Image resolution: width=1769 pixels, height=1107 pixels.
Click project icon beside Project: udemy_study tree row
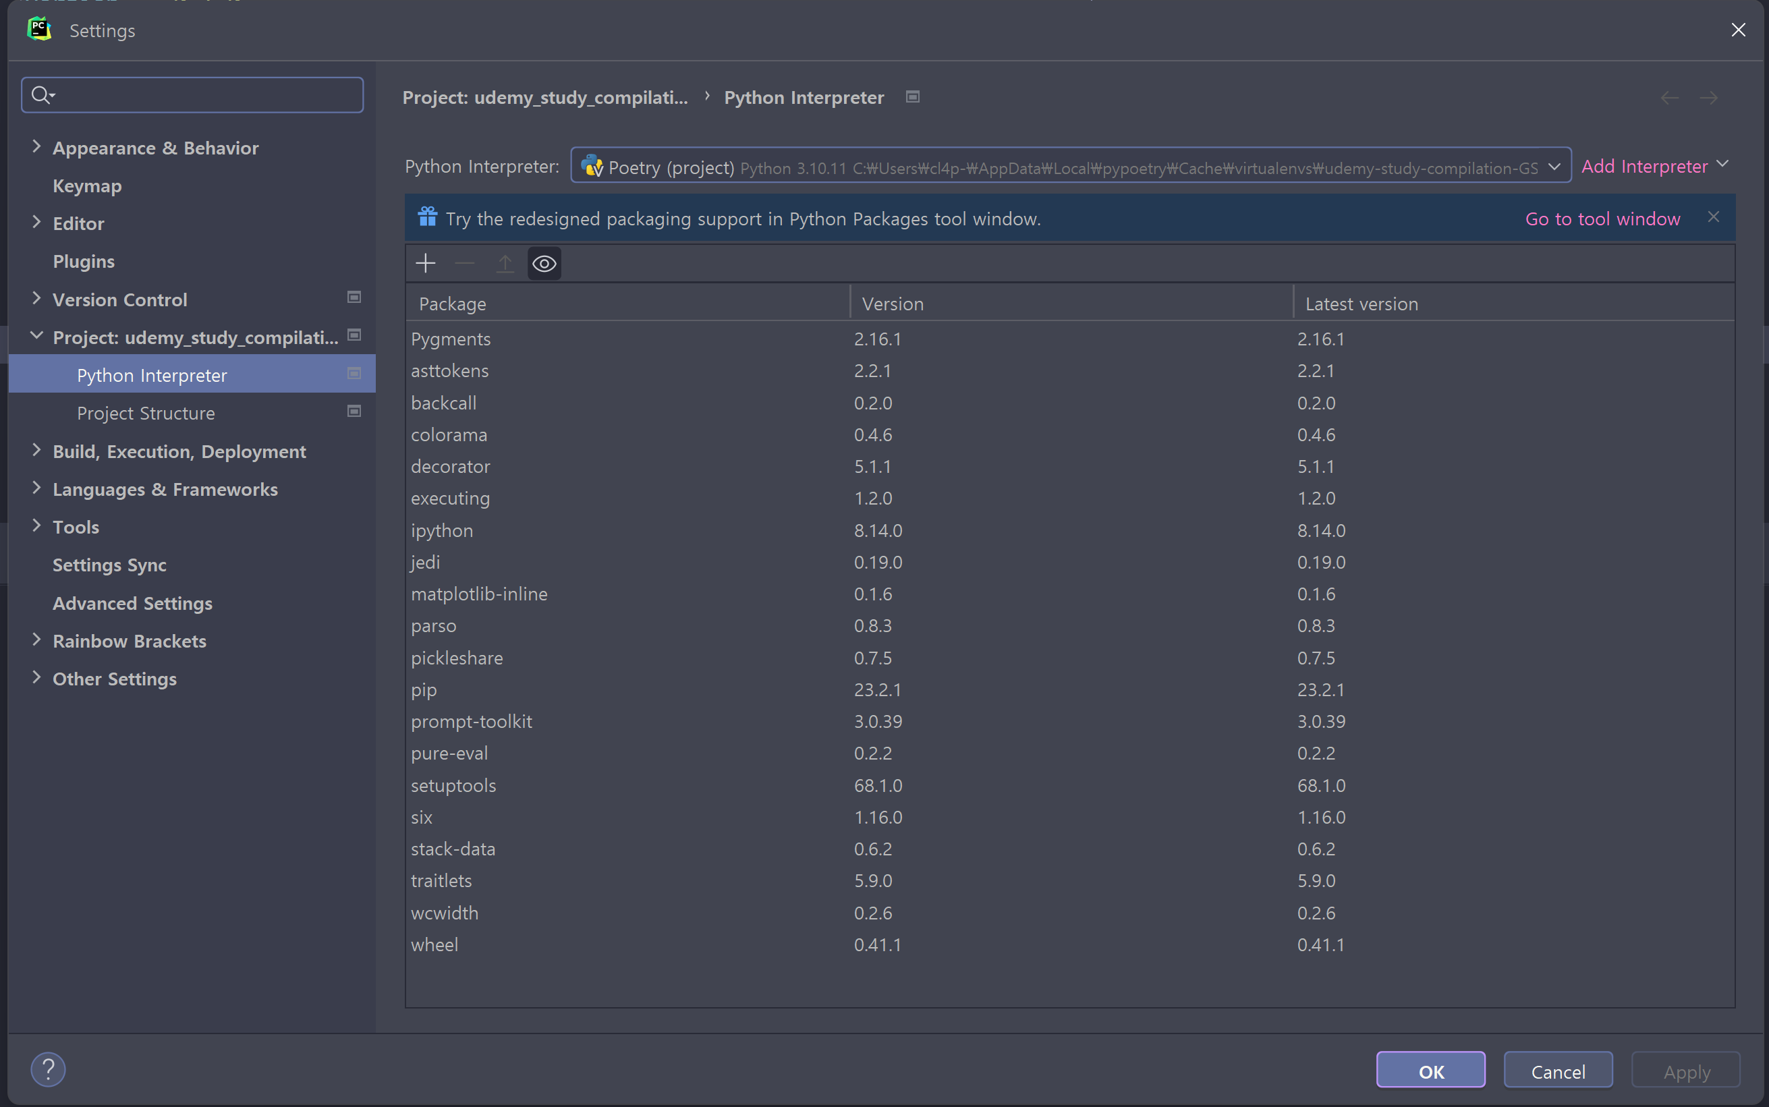354,335
